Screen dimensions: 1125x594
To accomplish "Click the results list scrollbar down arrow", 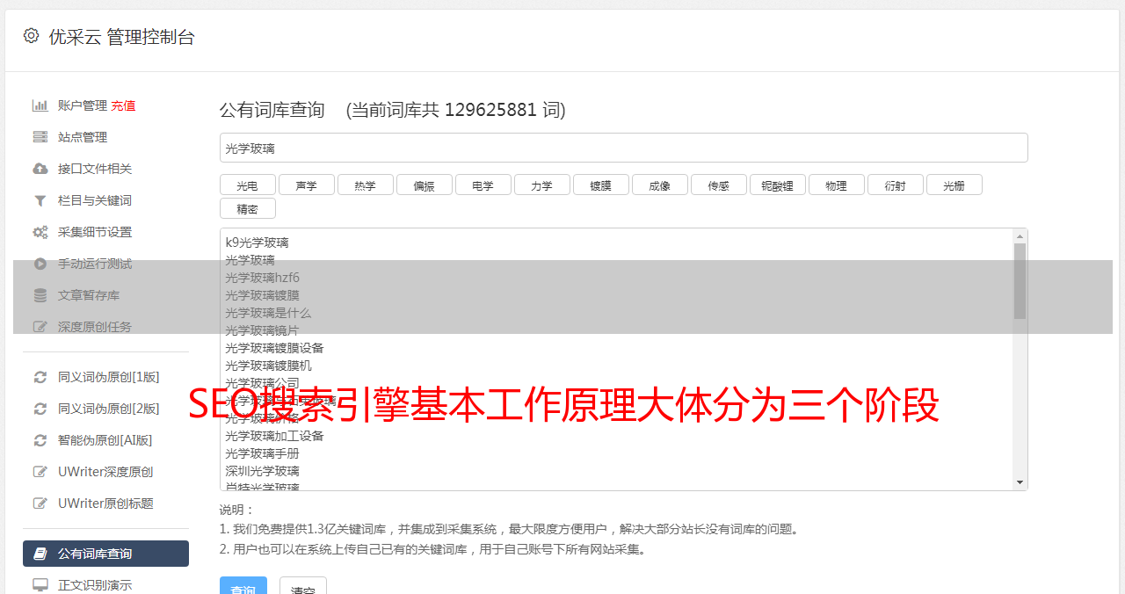I will click(x=1020, y=482).
